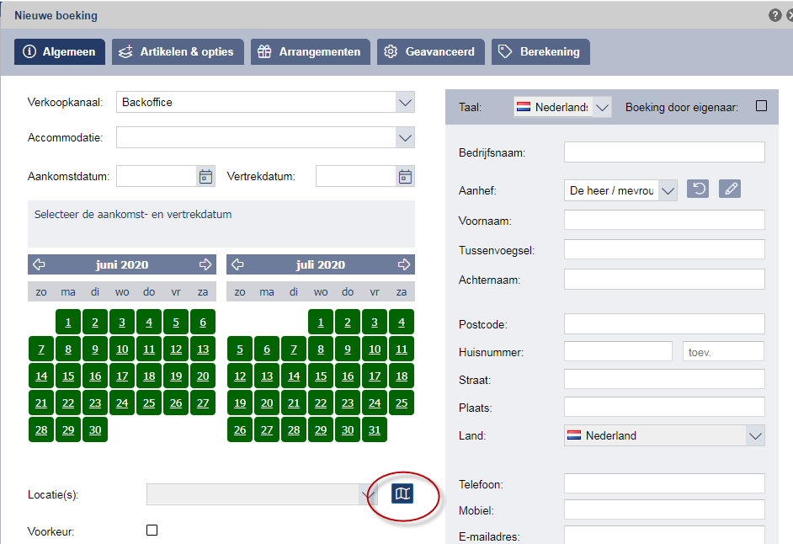Select 10 juli 2020 in calendar

[x=375, y=349]
